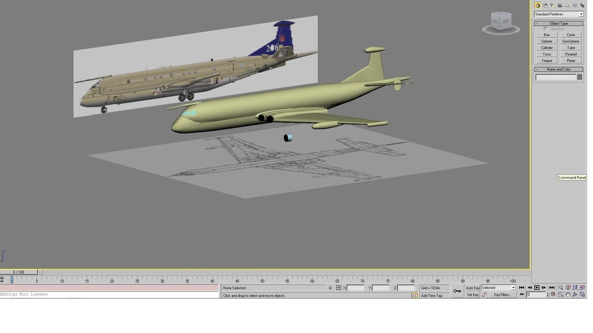Click the Key Filters button

coord(502,294)
